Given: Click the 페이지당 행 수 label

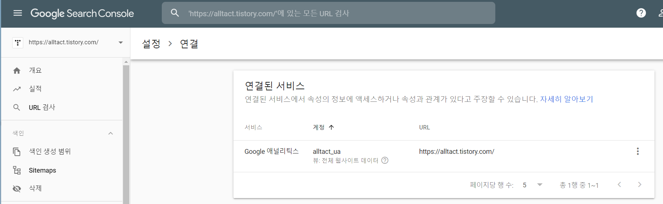Looking at the screenshot, I should [492, 185].
